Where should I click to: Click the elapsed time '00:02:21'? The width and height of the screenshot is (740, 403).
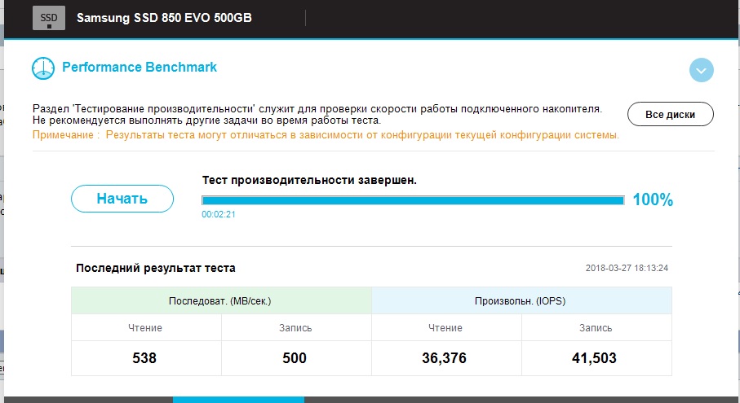point(219,214)
